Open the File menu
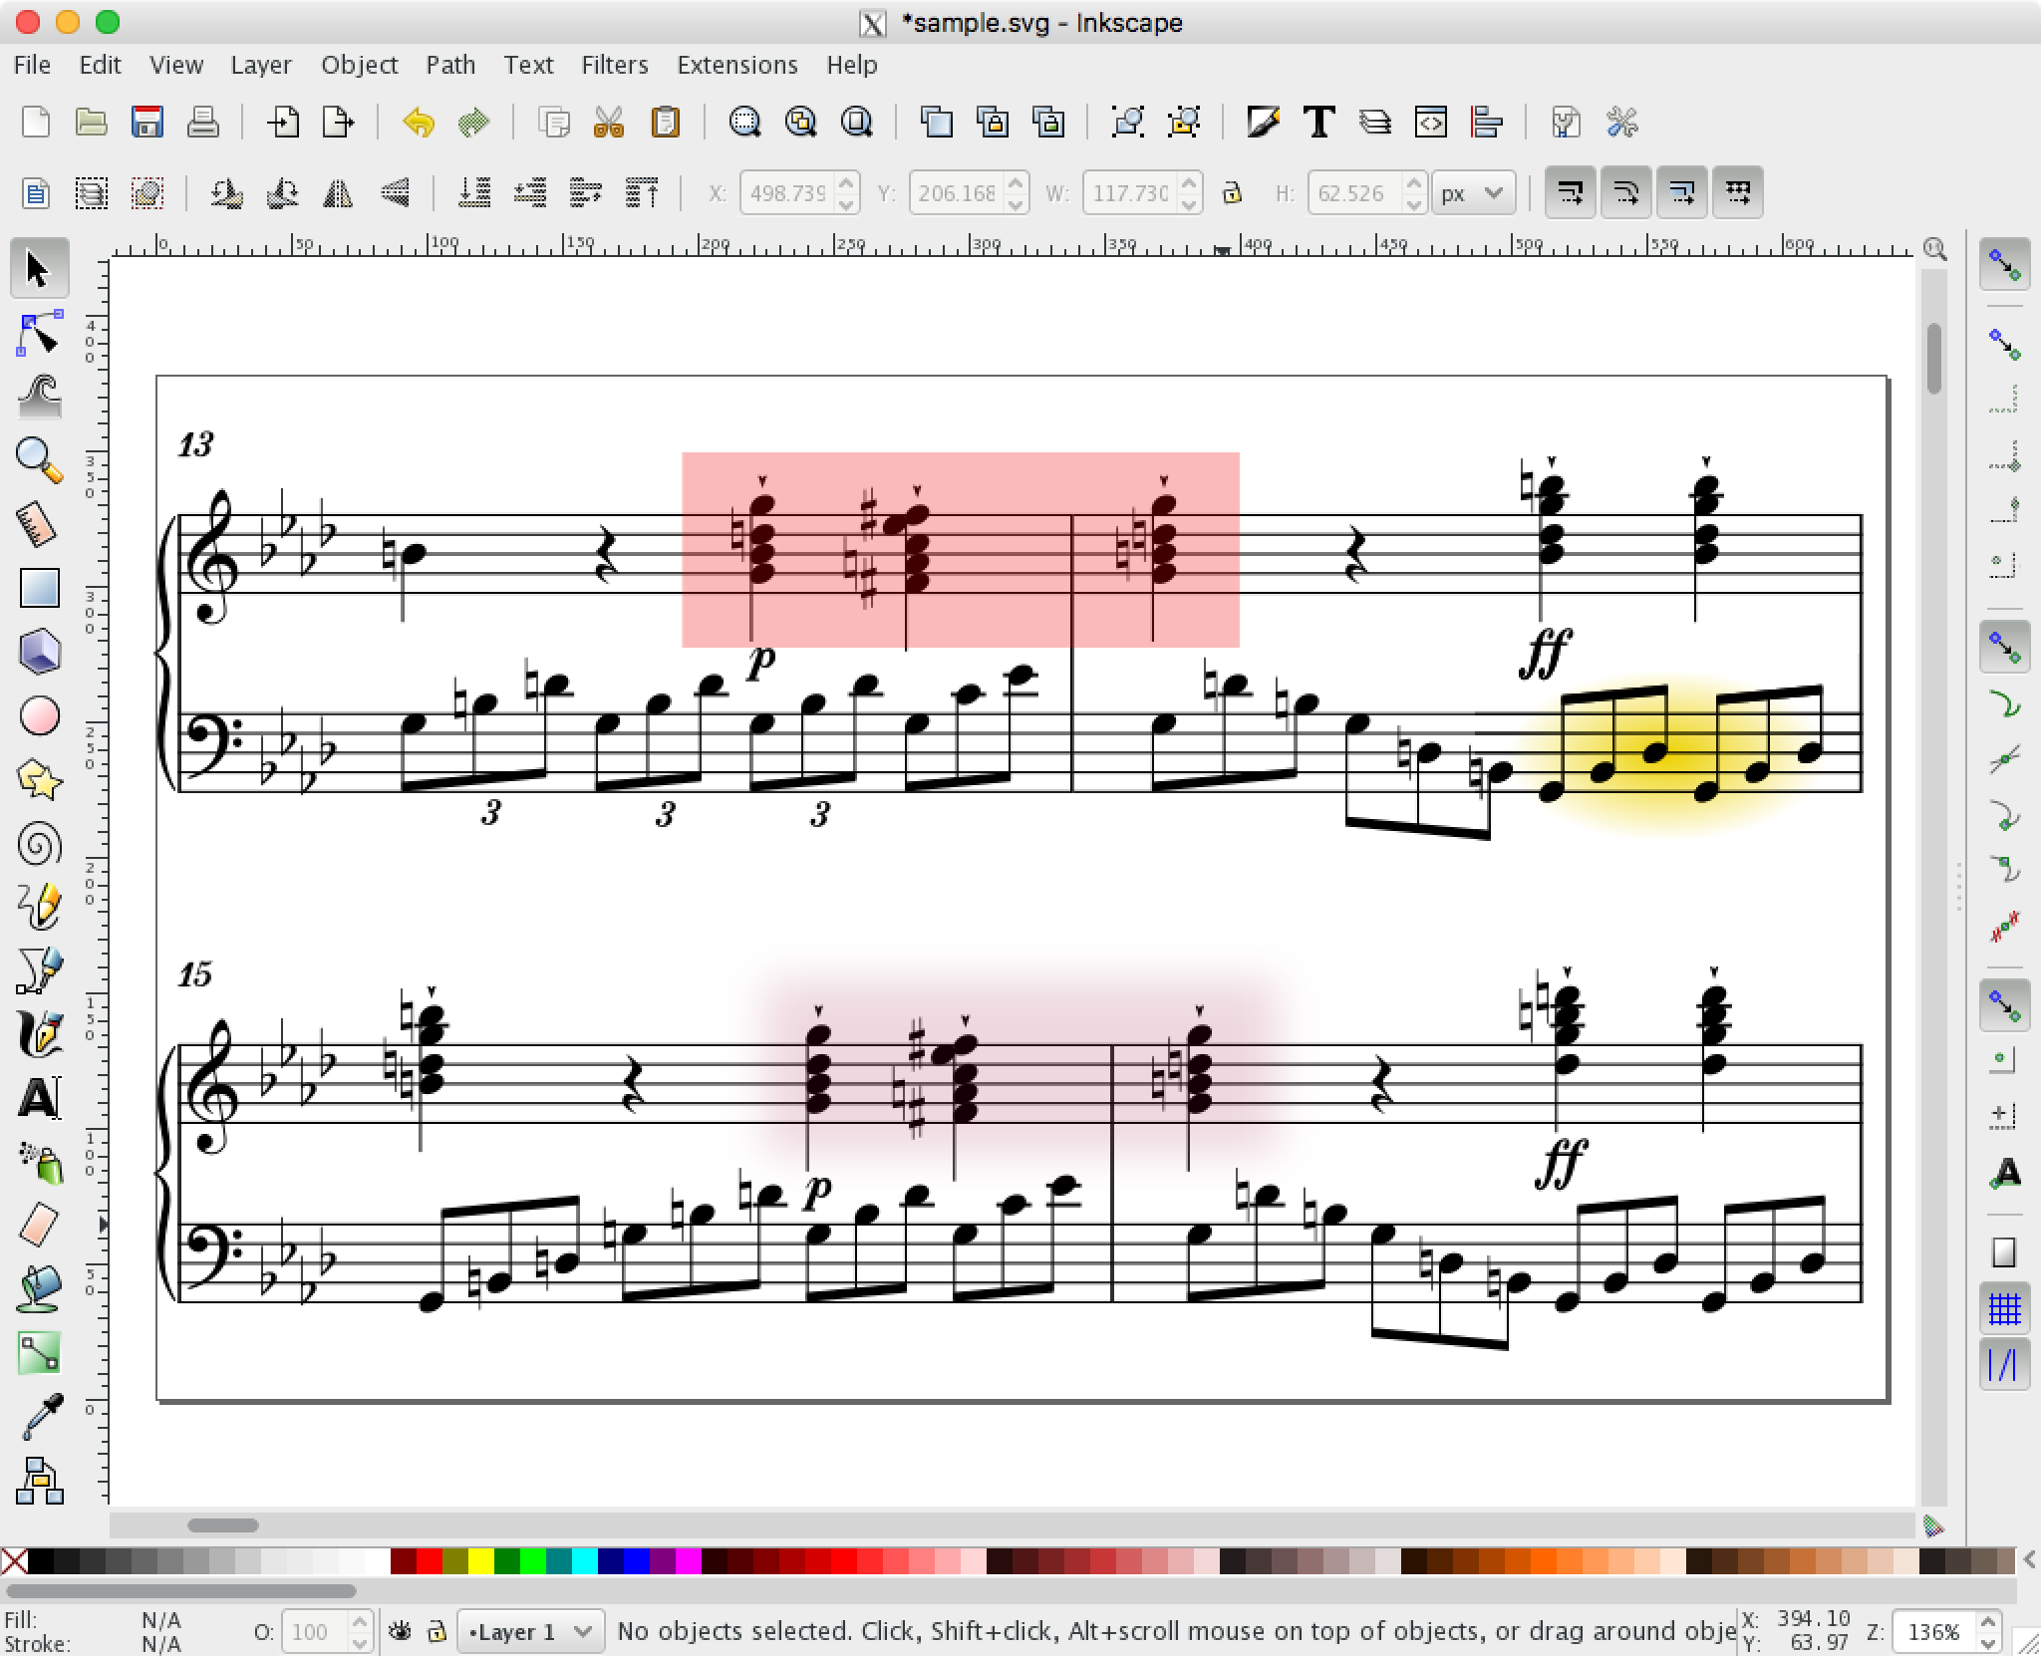 pos(32,65)
